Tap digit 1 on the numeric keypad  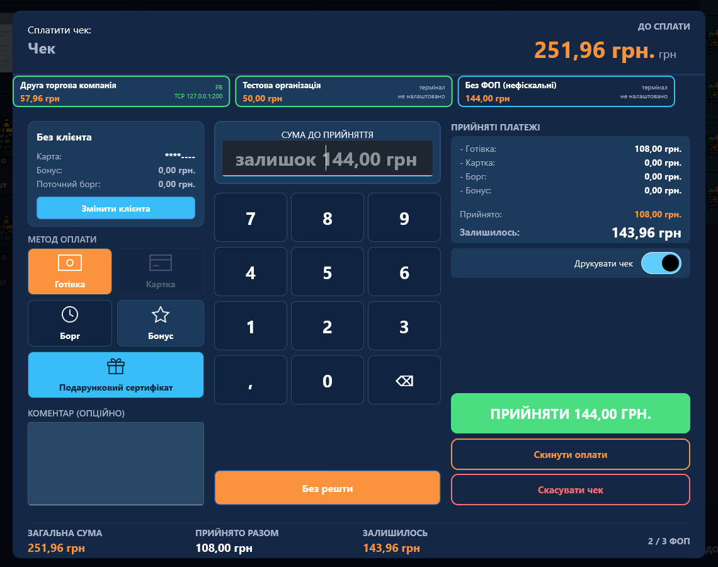pyautogui.click(x=251, y=326)
